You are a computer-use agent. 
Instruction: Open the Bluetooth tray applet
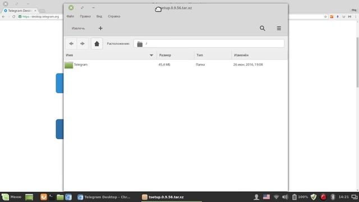coord(333,197)
